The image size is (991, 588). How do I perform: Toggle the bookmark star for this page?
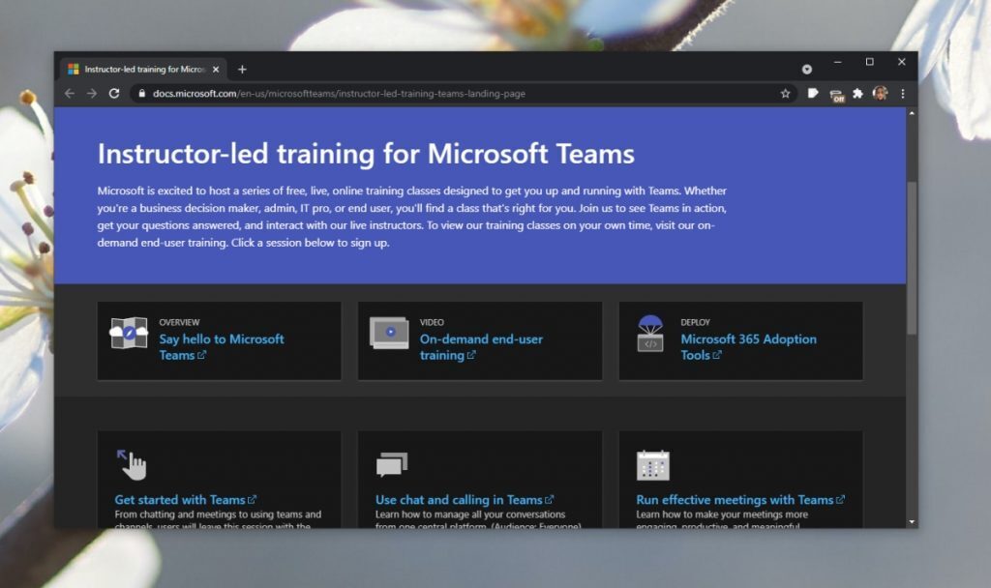tap(785, 94)
